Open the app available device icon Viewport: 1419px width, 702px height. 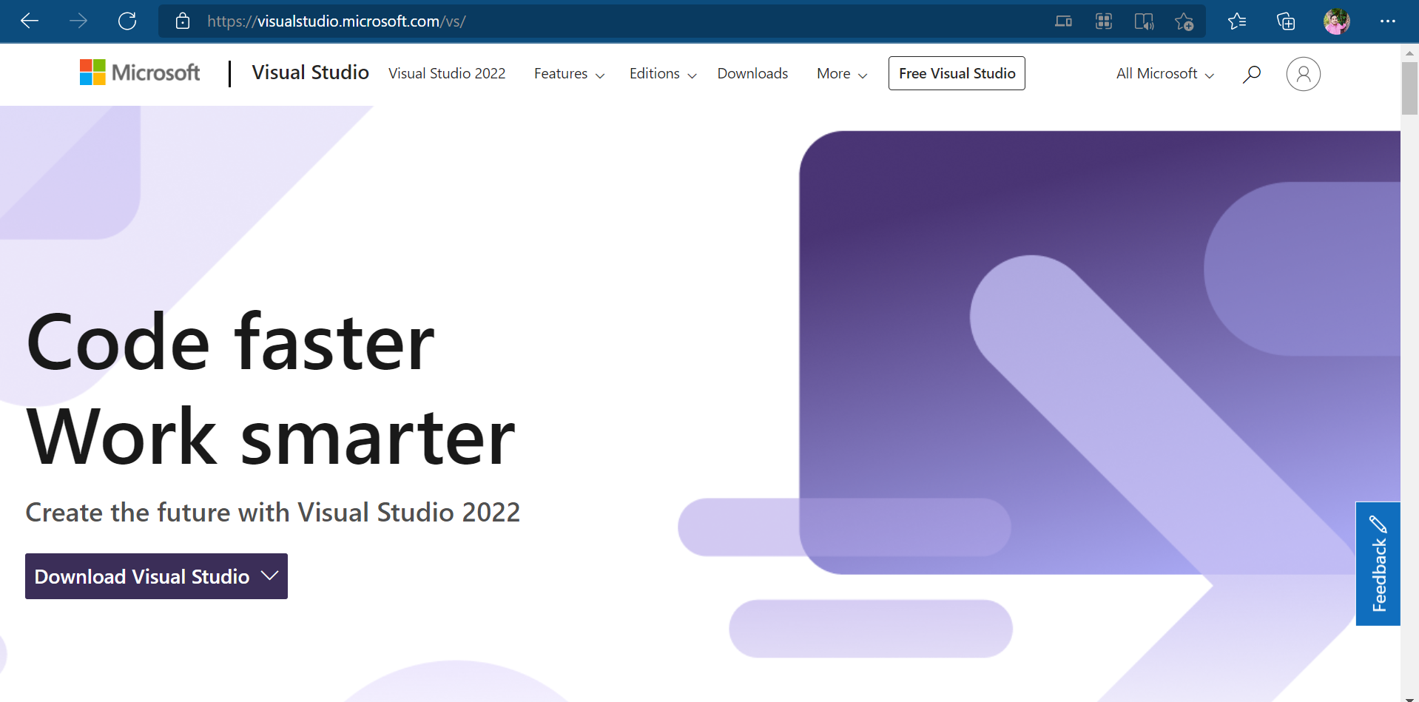coord(1063,21)
